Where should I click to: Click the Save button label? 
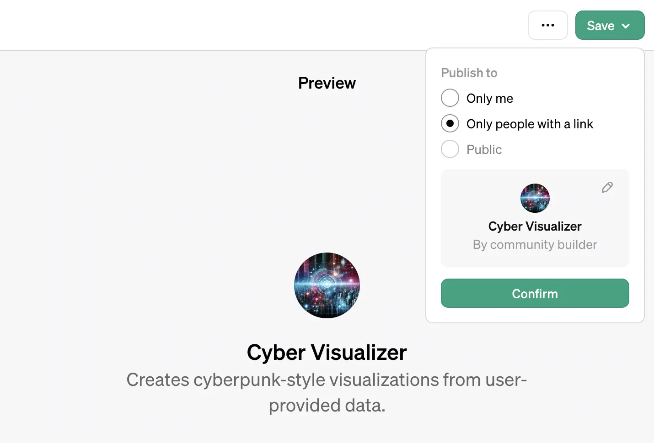(600, 26)
